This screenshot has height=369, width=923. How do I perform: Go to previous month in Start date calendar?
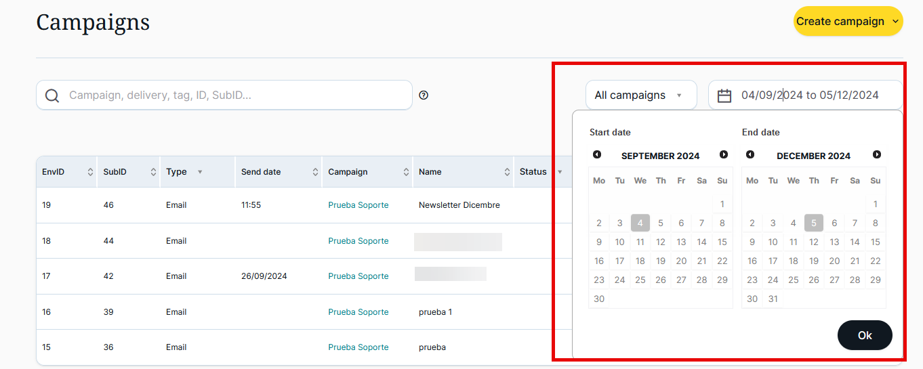[597, 155]
